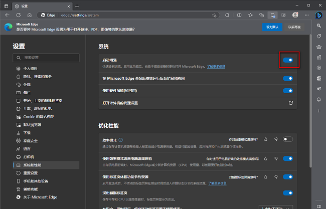326x209 pixels.
Task: Give thumbs up for 效率模式 feedback
Action: pyautogui.click(x=265, y=139)
